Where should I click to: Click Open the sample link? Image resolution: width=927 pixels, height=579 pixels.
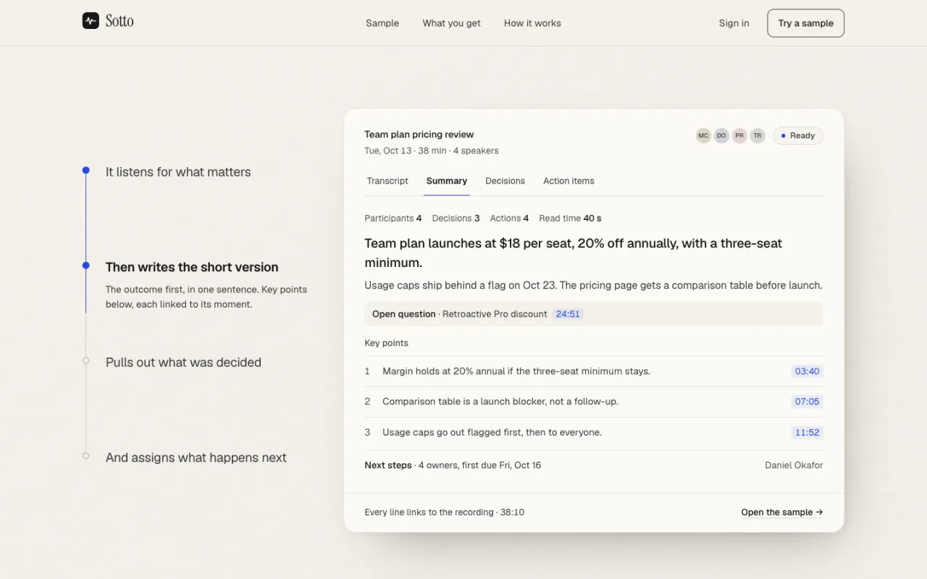782,512
